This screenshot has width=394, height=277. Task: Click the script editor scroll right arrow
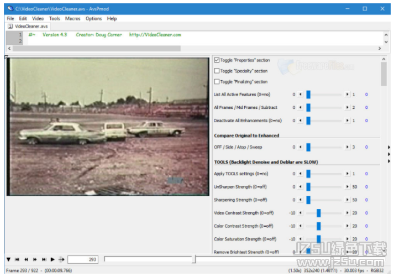(x=380, y=48)
